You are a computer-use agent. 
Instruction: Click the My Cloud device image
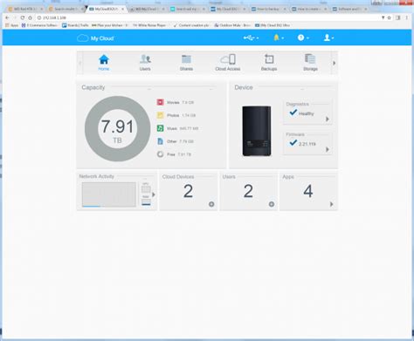pyautogui.click(x=257, y=131)
